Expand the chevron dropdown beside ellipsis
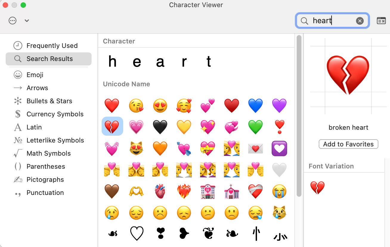 tap(27, 21)
